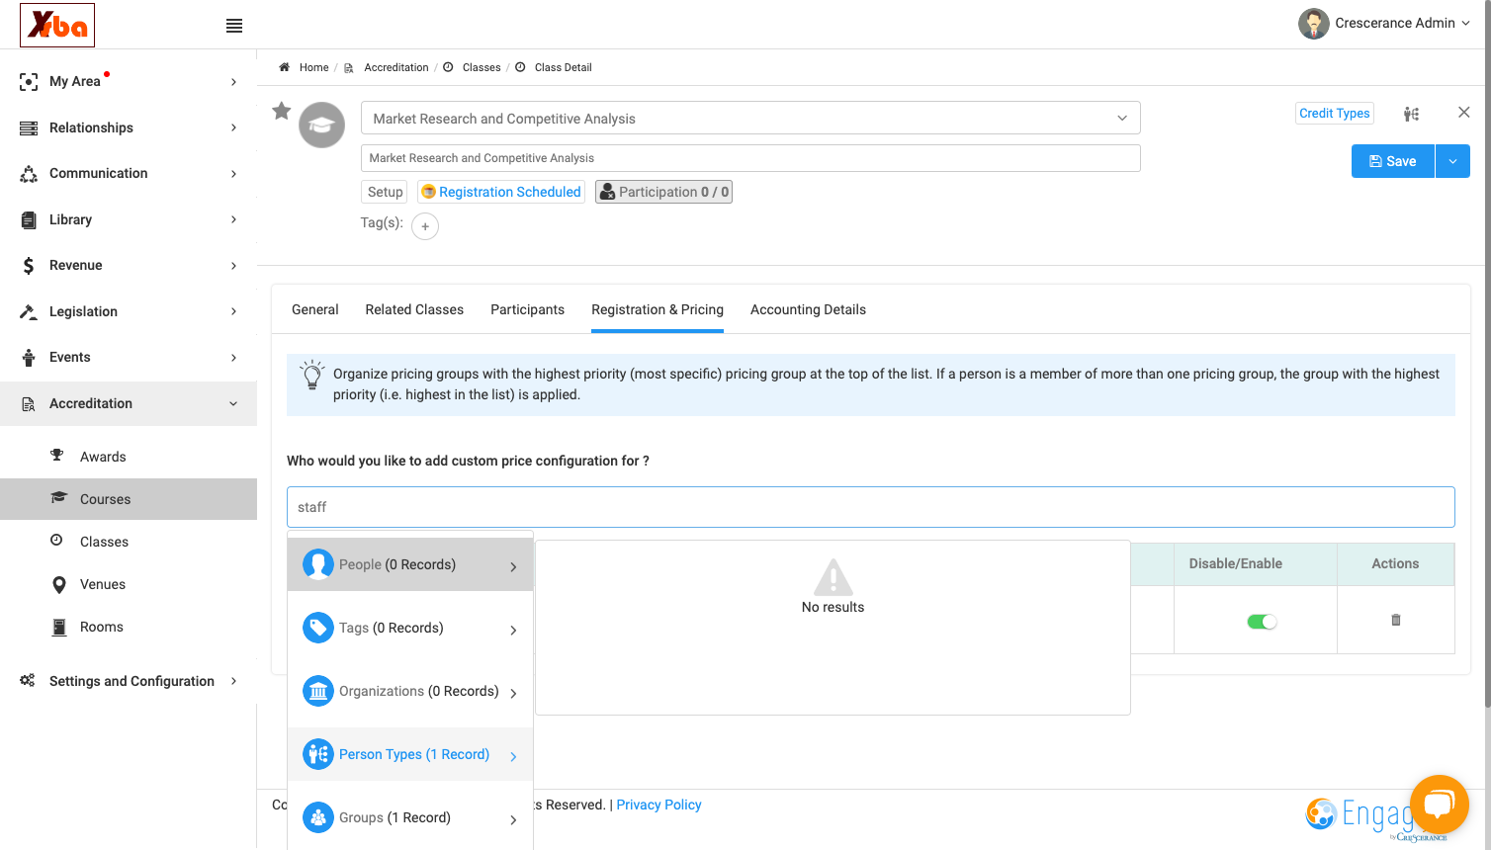
Task: Open the Save options dropdown arrow
Action: pos(1452,161)
